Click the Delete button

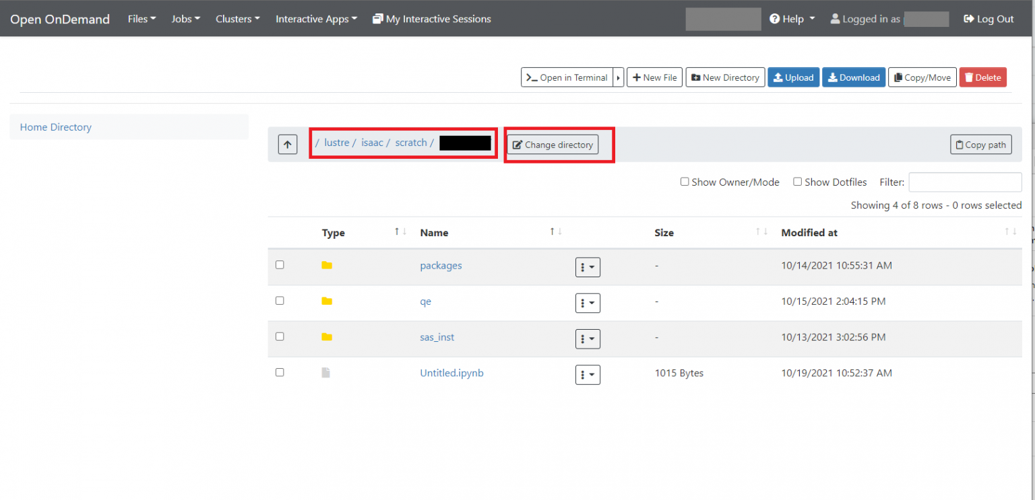pyautogui.click(x=982, y=77)
